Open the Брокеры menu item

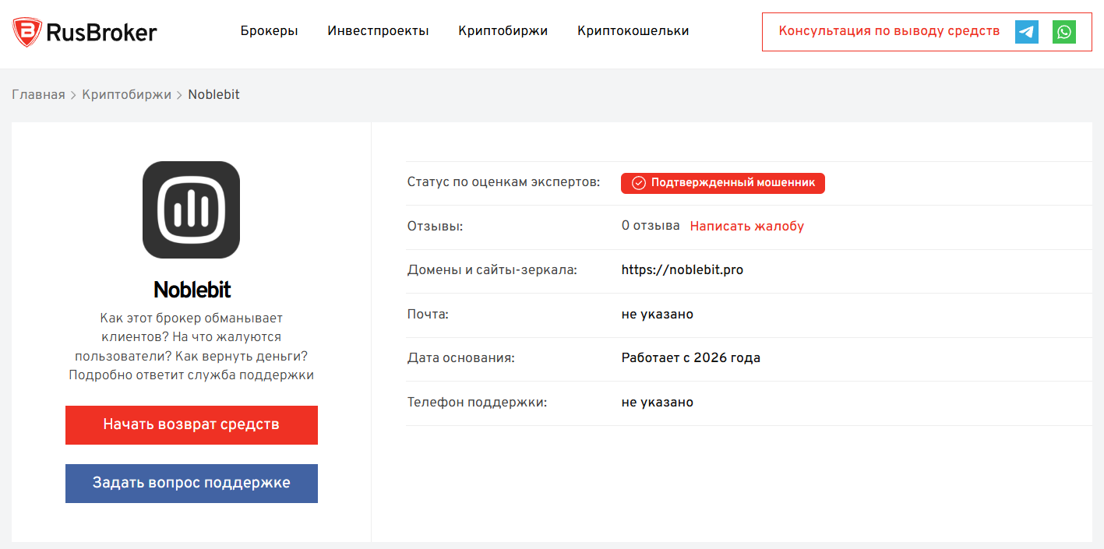coord(269,31)
